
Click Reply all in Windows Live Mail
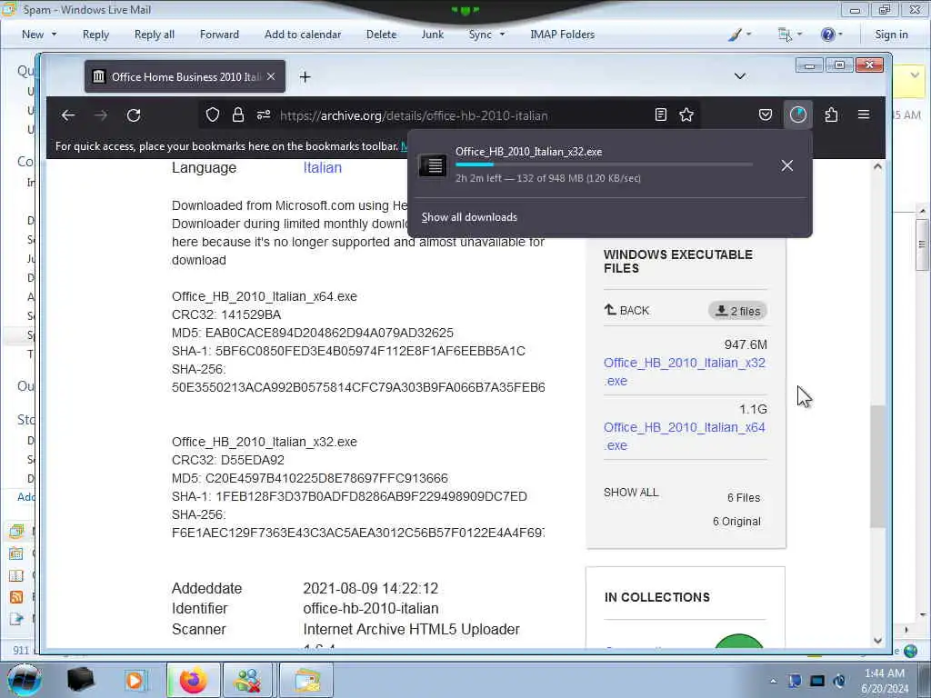pos(155,35)
